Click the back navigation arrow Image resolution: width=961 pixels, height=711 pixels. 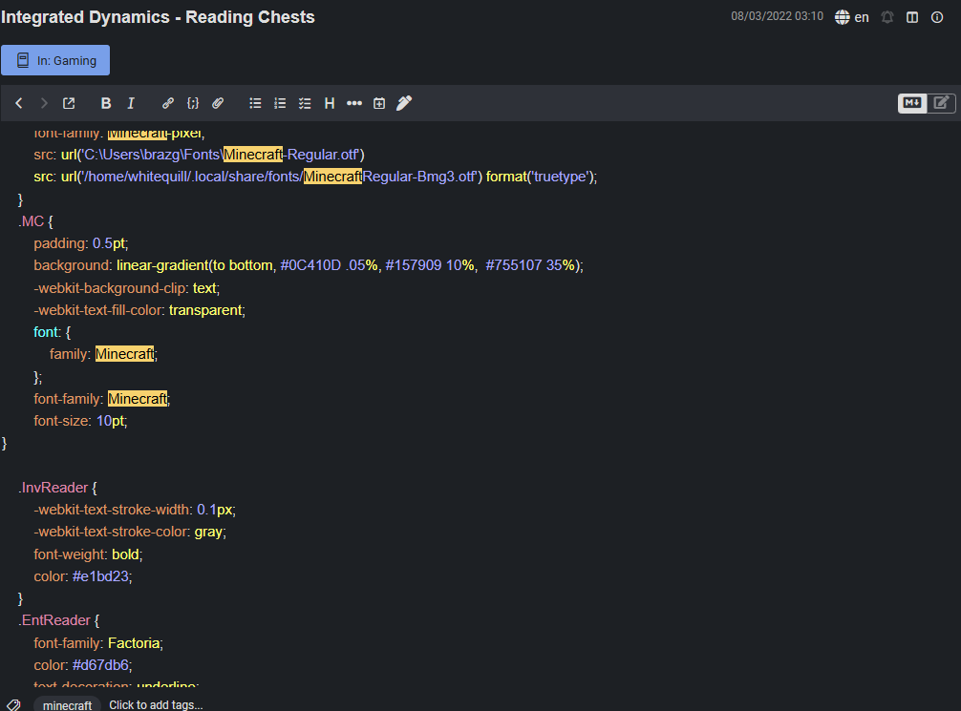[18, 103]
